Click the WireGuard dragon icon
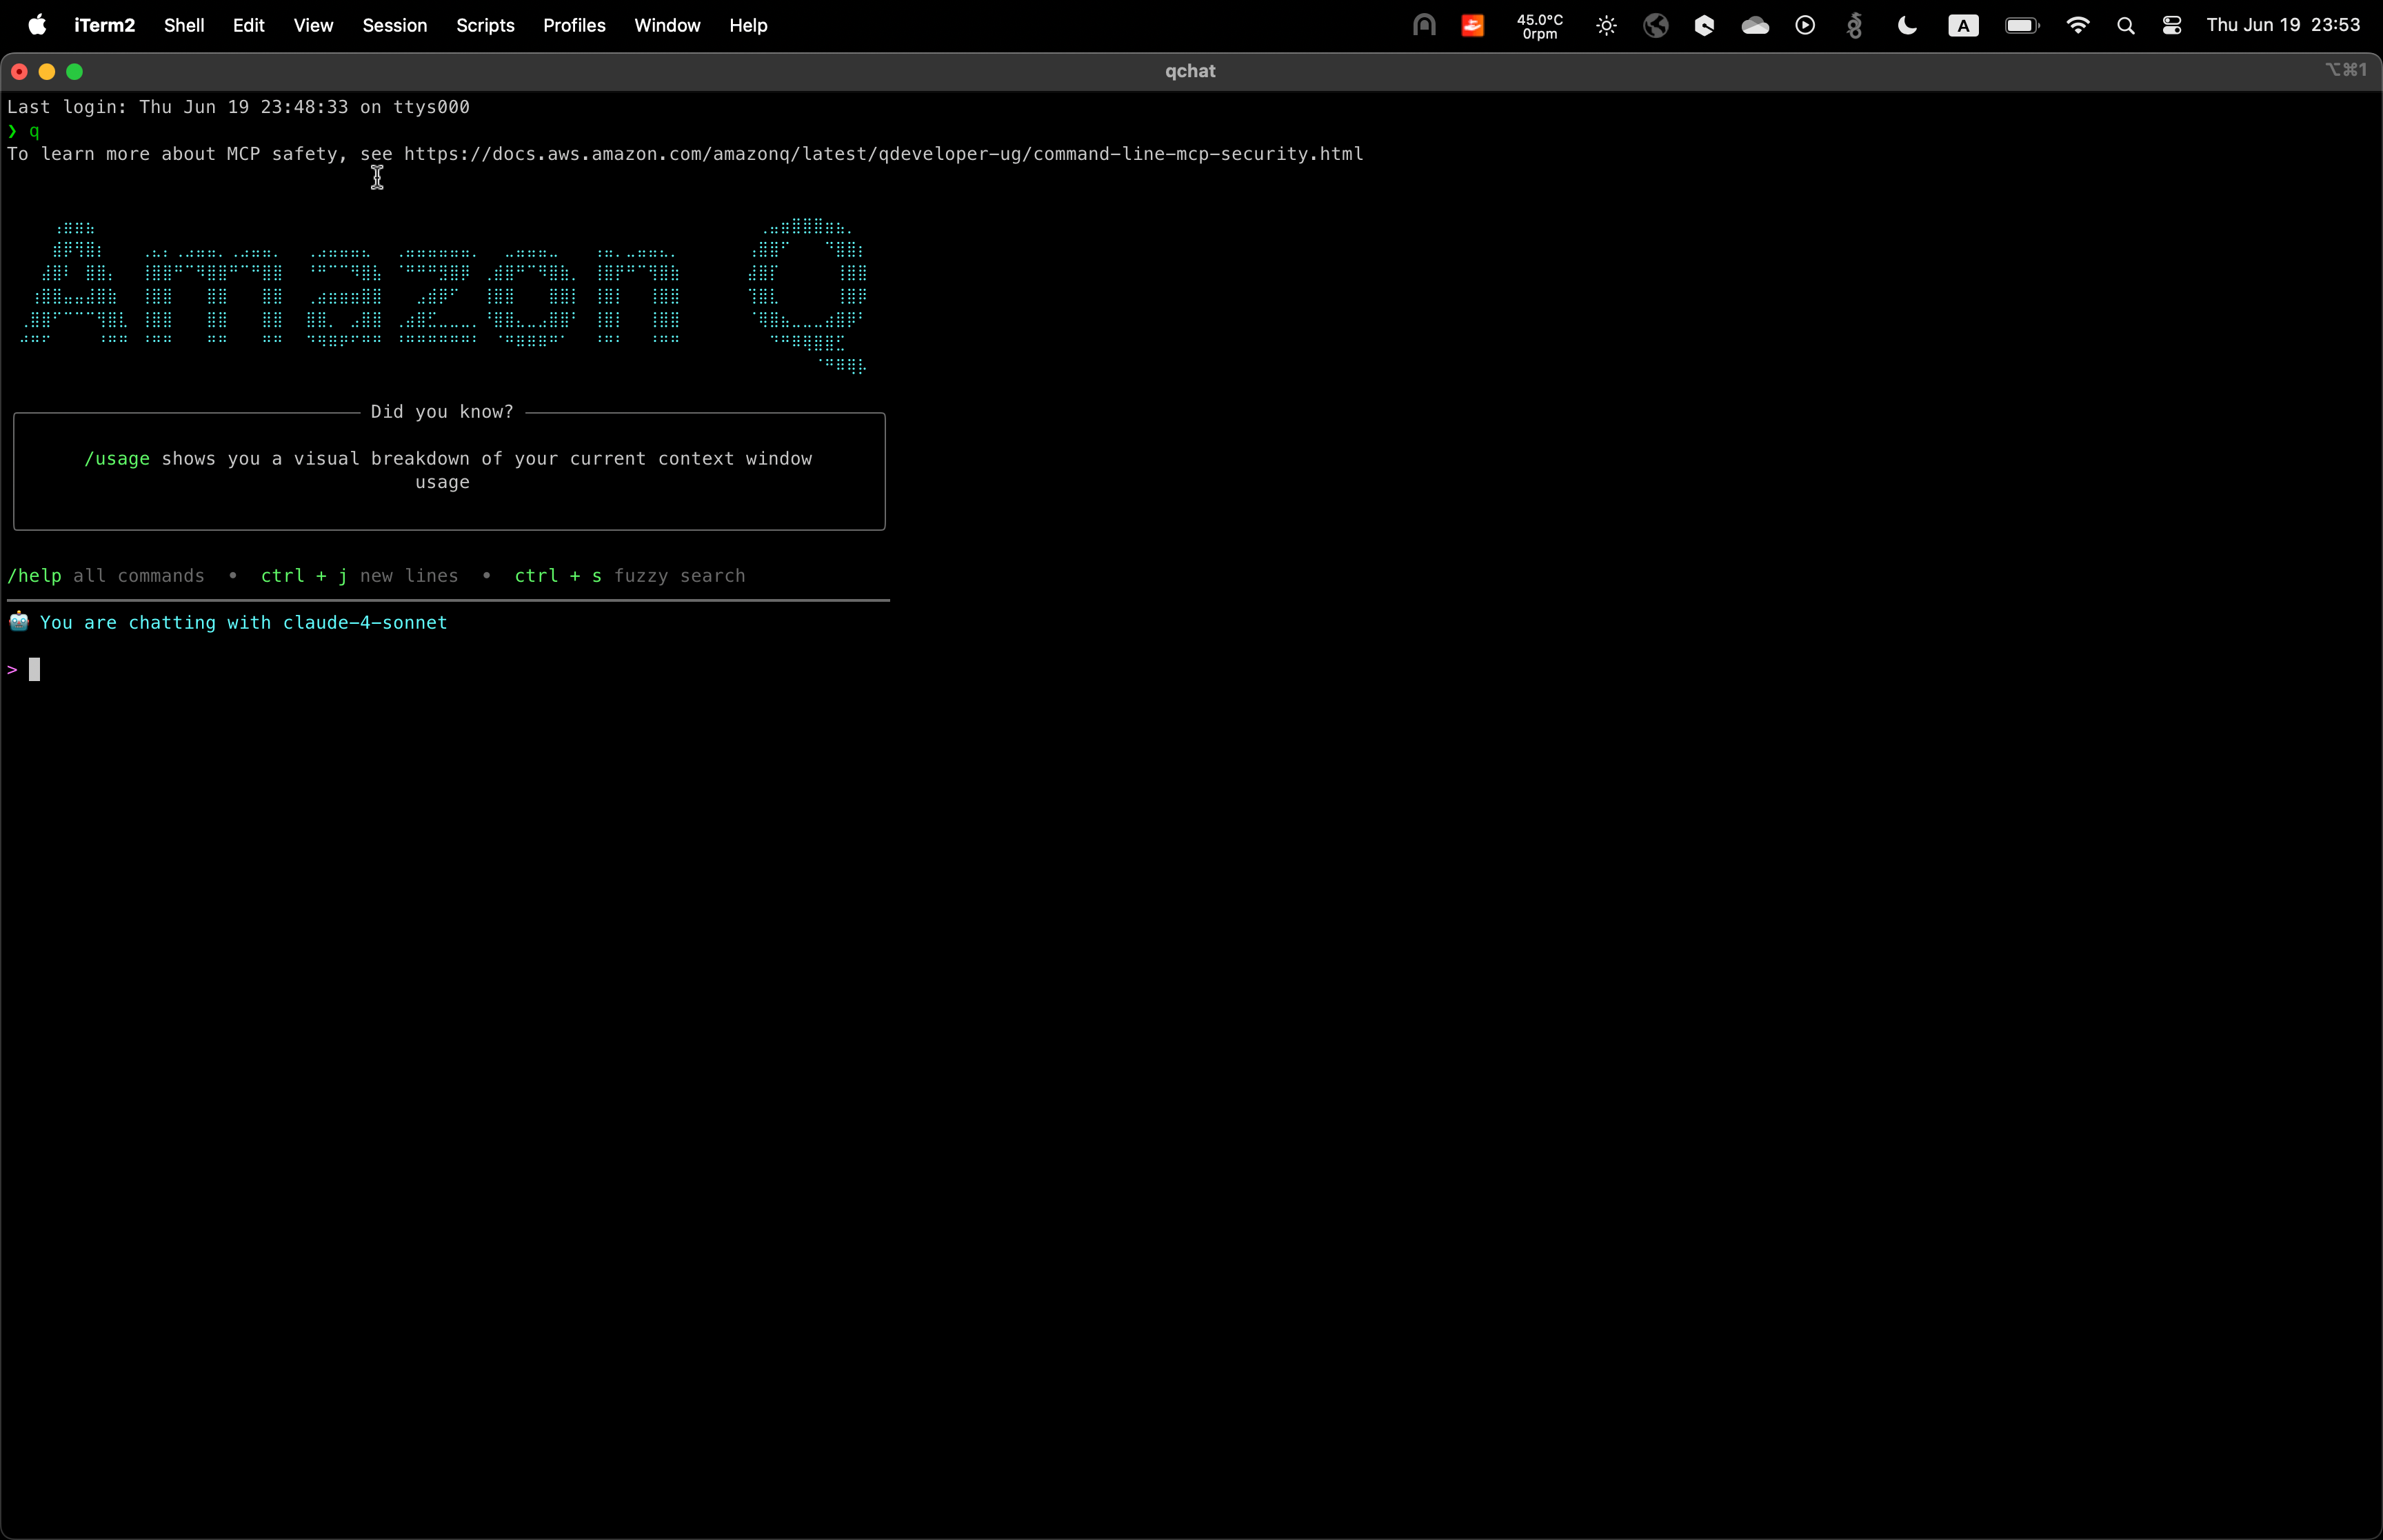Image resolution: width=2383 pixels, height=1540 pixels. point(1854,26)
